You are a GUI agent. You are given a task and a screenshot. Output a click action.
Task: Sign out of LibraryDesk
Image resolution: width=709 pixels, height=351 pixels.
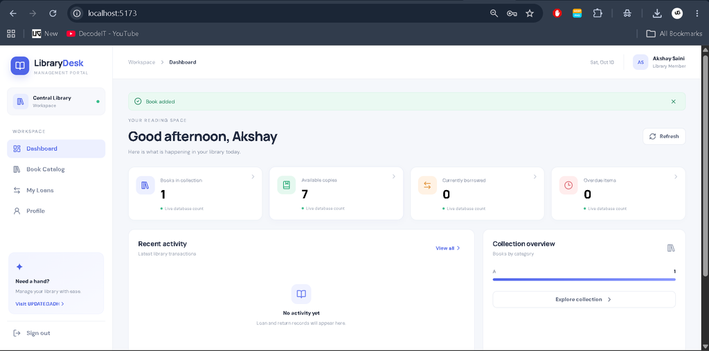tap(56, 333)
